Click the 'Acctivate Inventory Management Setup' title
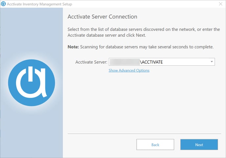 point(39,4)
